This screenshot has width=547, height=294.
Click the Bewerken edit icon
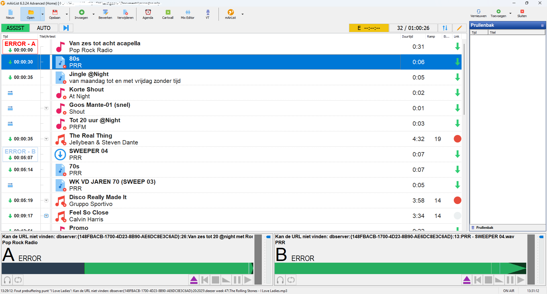tap(105, 14)
